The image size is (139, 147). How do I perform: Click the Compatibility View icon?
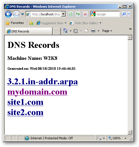(70, 14)
